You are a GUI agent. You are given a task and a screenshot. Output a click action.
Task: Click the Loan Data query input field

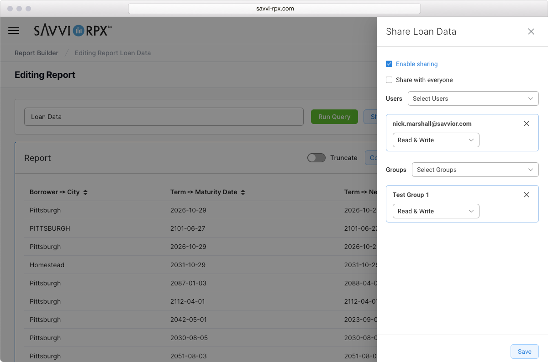(x=163, y=117)
